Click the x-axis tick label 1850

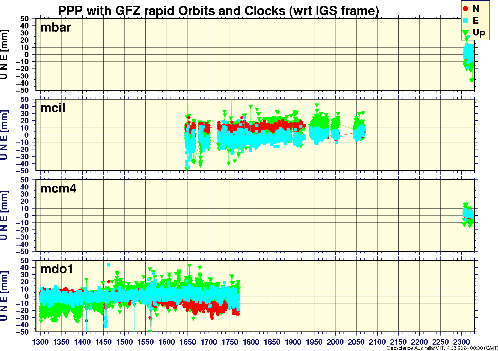click(x=272, y=342)
